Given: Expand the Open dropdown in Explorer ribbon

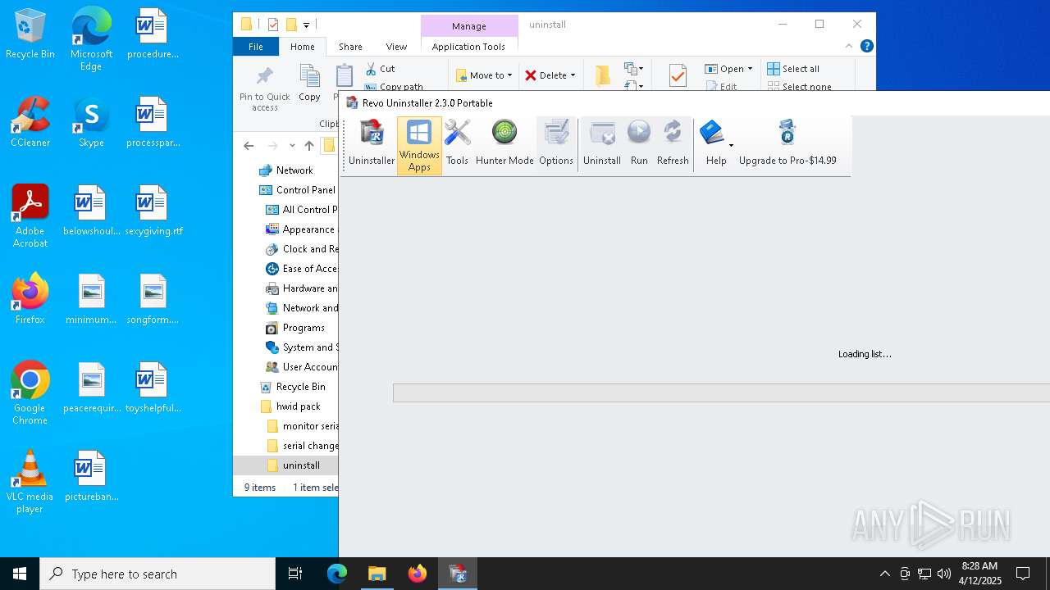Looking at the screenshot, I should pos(728,69).
